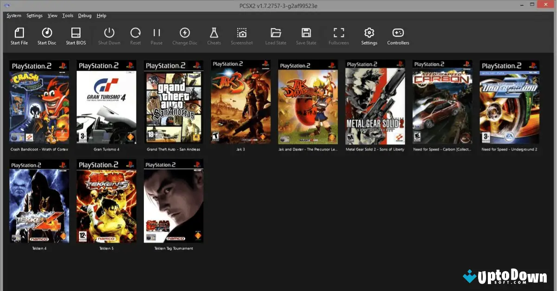Take a capture with the Screenshot icon
The image size is (557, 291).
[x=241, y=34]
